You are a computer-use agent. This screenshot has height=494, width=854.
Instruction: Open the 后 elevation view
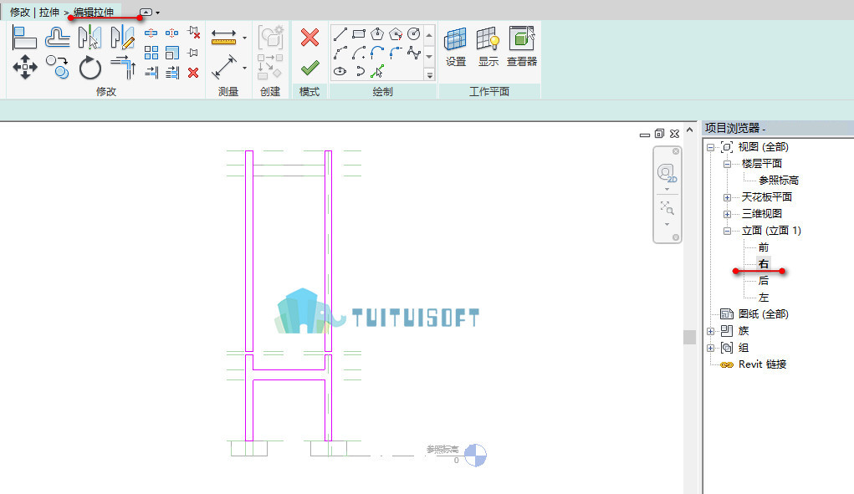pos(763,281)
